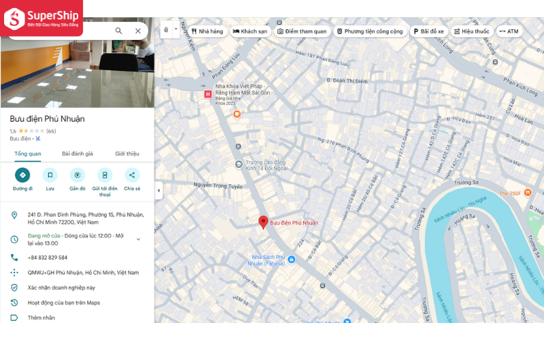
Task: Click the bus stop icon above Trường cao đẳng
Action: tap(239, 146)
